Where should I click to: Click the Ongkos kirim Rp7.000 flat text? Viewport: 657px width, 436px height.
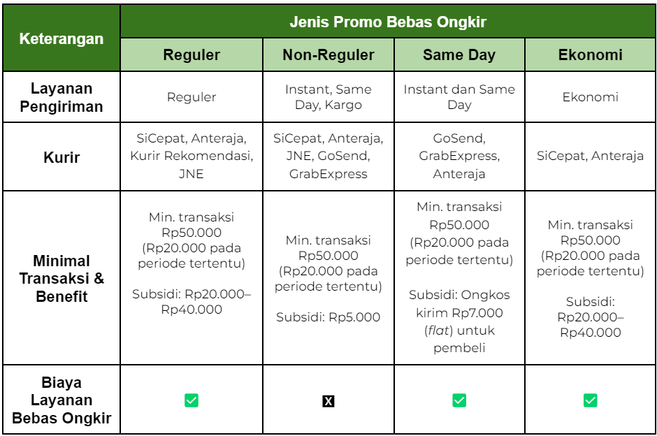(459, 312)
